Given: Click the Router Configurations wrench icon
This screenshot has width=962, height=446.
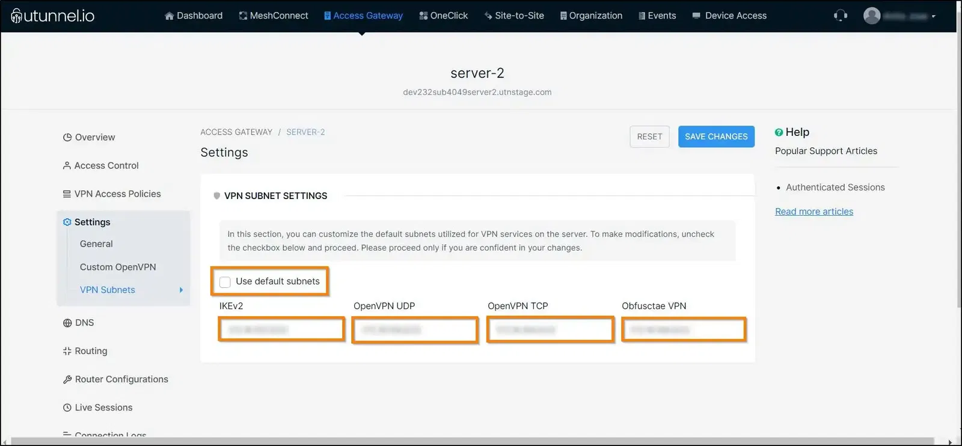Looking at the screenshot, I should click(x=67, y=379).
